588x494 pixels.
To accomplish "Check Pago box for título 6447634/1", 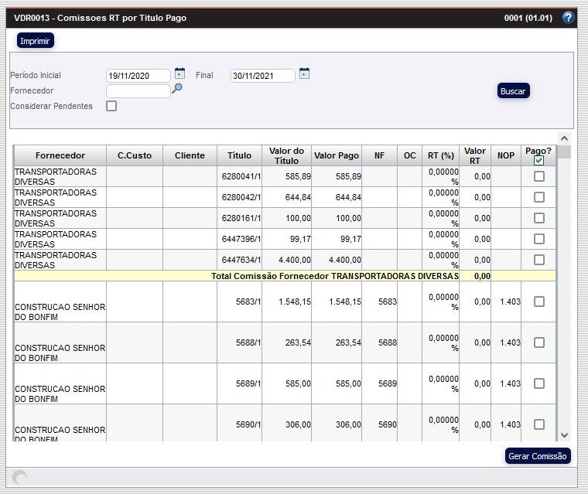I will click(x=539, y=260).
